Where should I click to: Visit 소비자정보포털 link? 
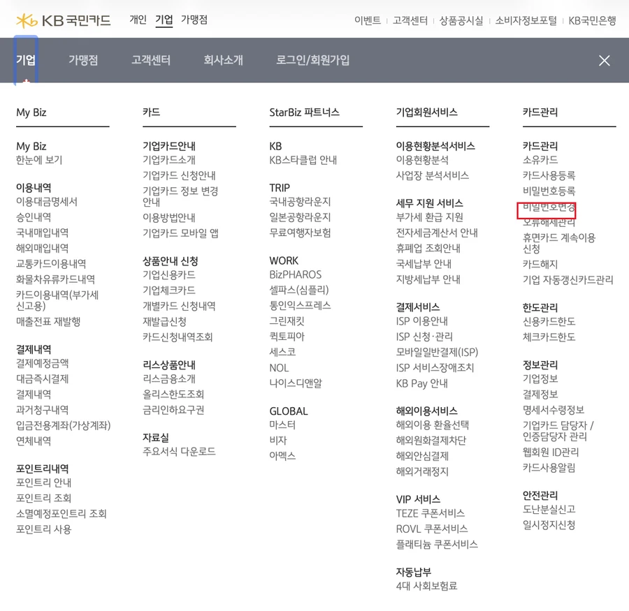(526, 20)
